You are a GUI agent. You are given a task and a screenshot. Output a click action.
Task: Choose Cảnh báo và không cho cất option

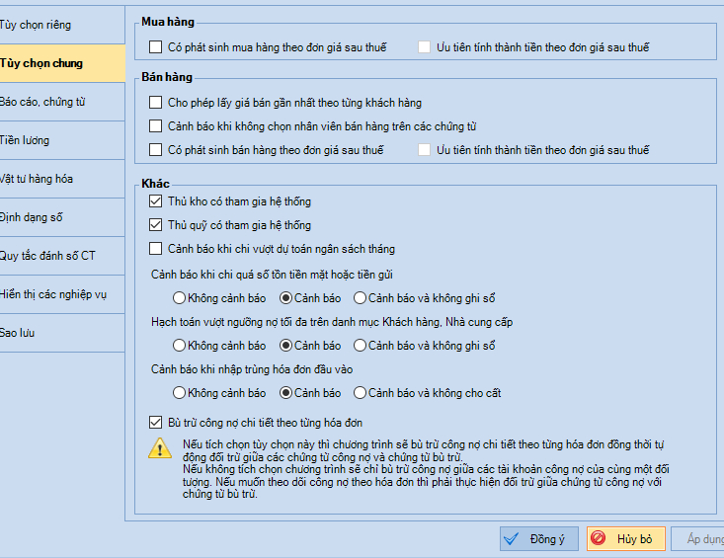tap(361, 393)
